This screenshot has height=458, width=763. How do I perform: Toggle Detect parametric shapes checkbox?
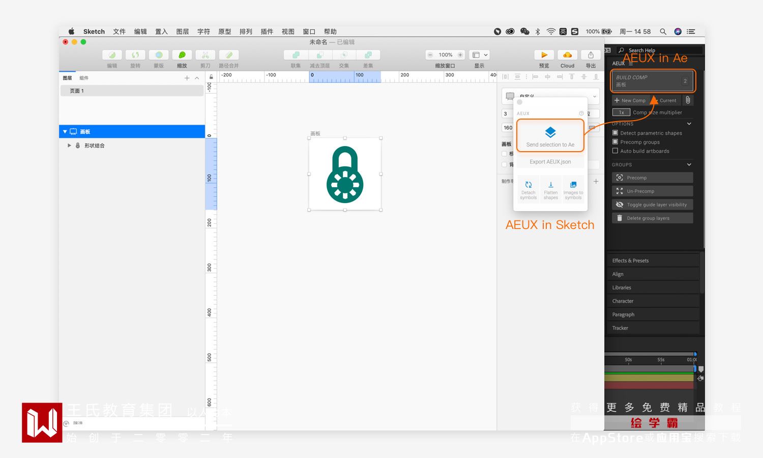pyautogui.click(x=615, y=133)
